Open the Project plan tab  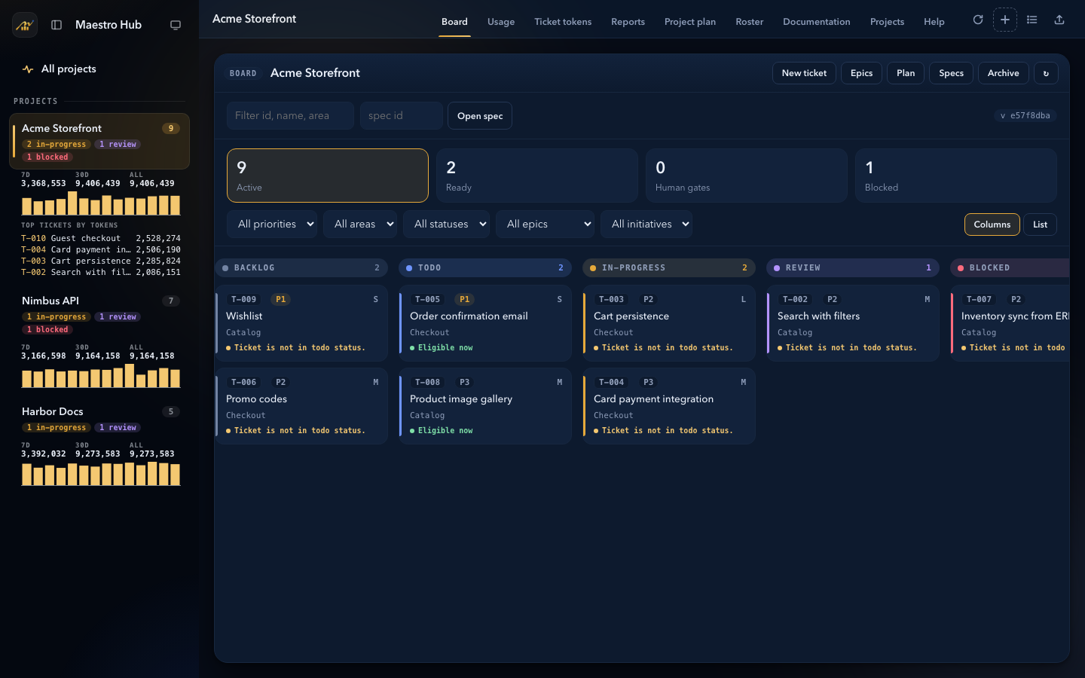[690, 22]
